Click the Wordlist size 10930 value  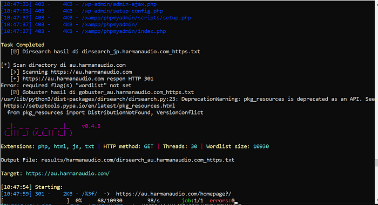pos(261,146)
